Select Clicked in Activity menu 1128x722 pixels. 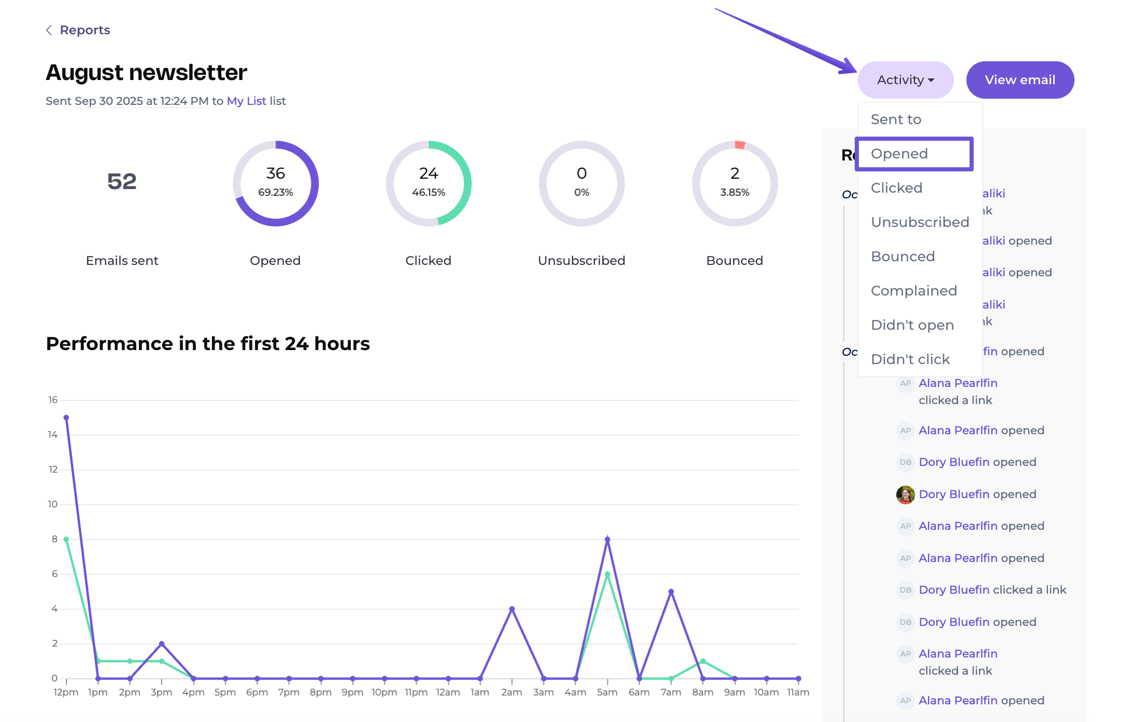point(897,188)
